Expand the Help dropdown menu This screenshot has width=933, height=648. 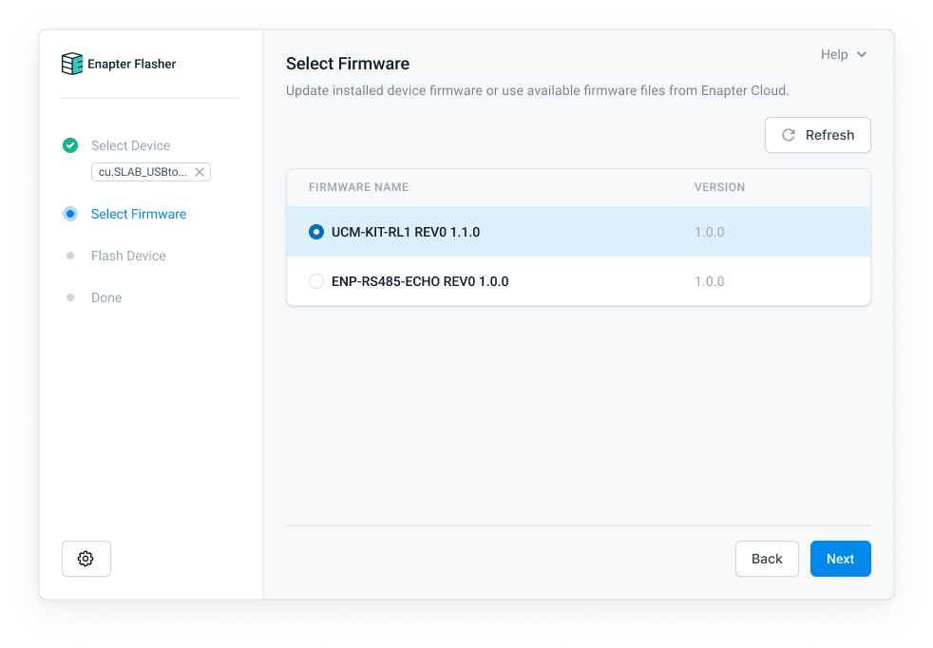pyautogui.click(x=843, y=55)
